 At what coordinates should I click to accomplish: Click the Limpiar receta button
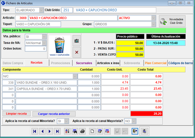(x=16, y=114)
